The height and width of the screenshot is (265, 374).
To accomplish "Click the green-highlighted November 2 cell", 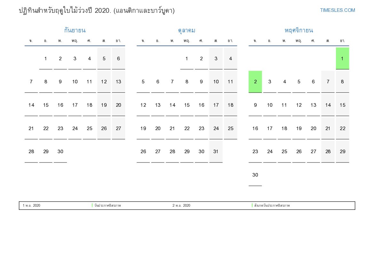I will 255,82.
